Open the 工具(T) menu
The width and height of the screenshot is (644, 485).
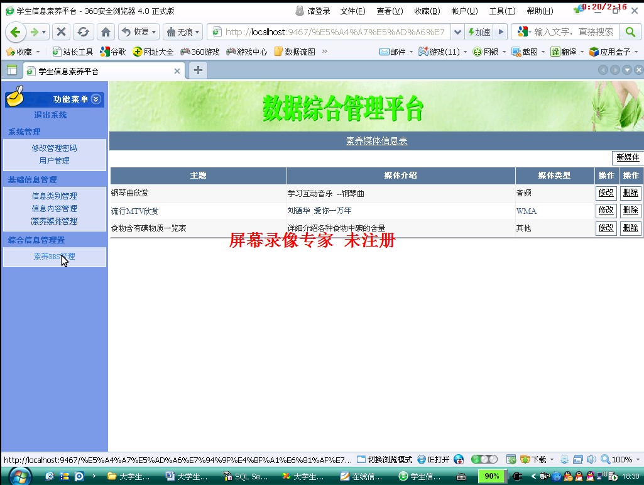pyautogui.click(x=502, y=11)
